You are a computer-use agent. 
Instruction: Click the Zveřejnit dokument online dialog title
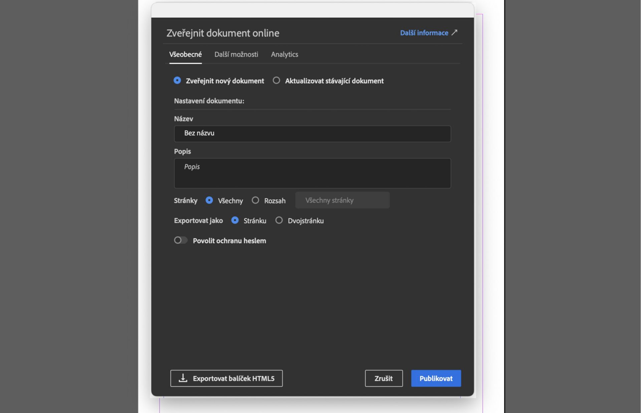(223, 33)
